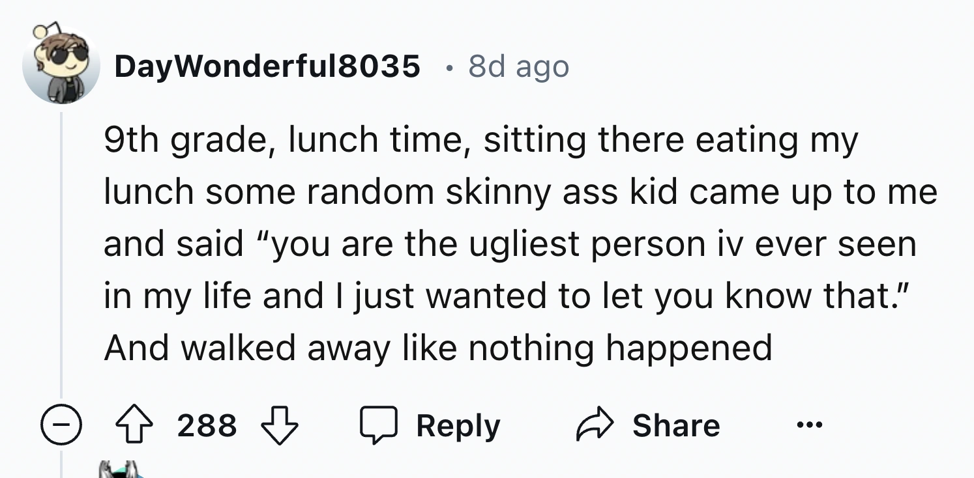
Task: Click the Reply speech bubble icon
Action: (x=379, y=426)
